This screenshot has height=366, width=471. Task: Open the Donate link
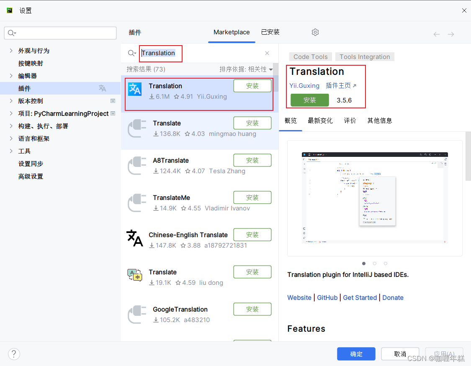393,297
